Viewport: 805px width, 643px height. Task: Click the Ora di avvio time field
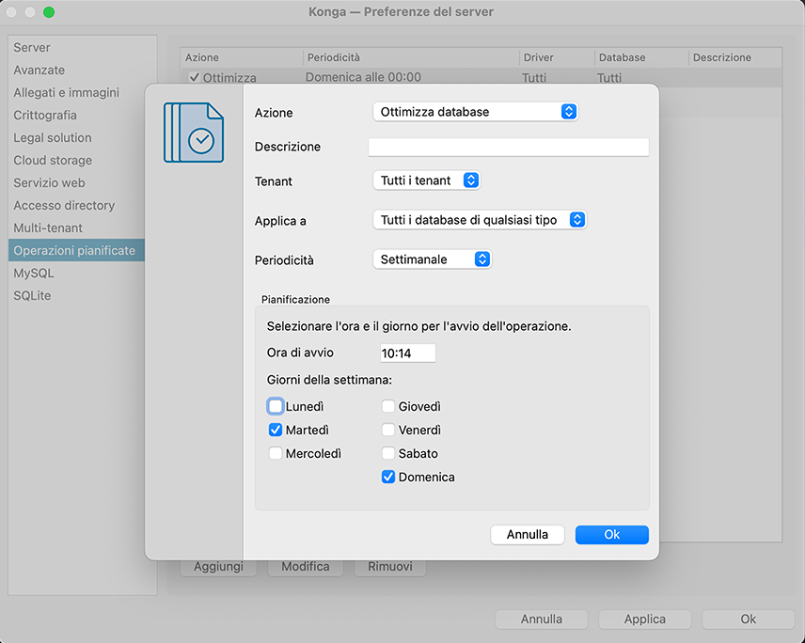[x=407, y=353]
